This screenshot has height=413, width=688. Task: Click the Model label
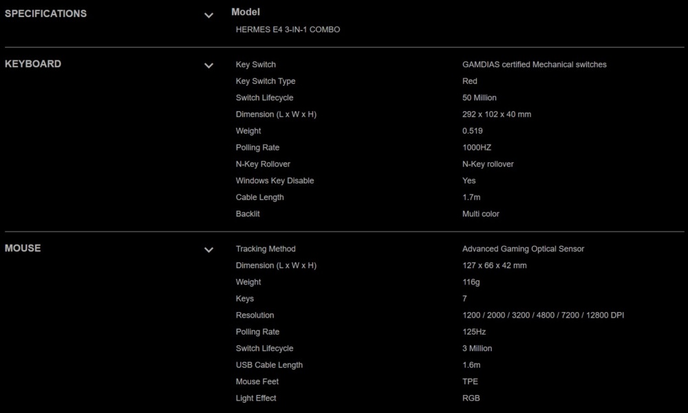tap(246, 12)
